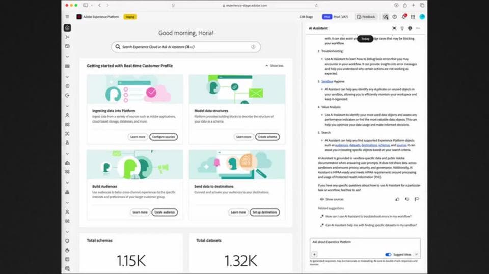Image resolution: width=489 pixels, height=274 pixels.
Task: Collapse getting started with Show less
Action: click(x=275, y=66)
